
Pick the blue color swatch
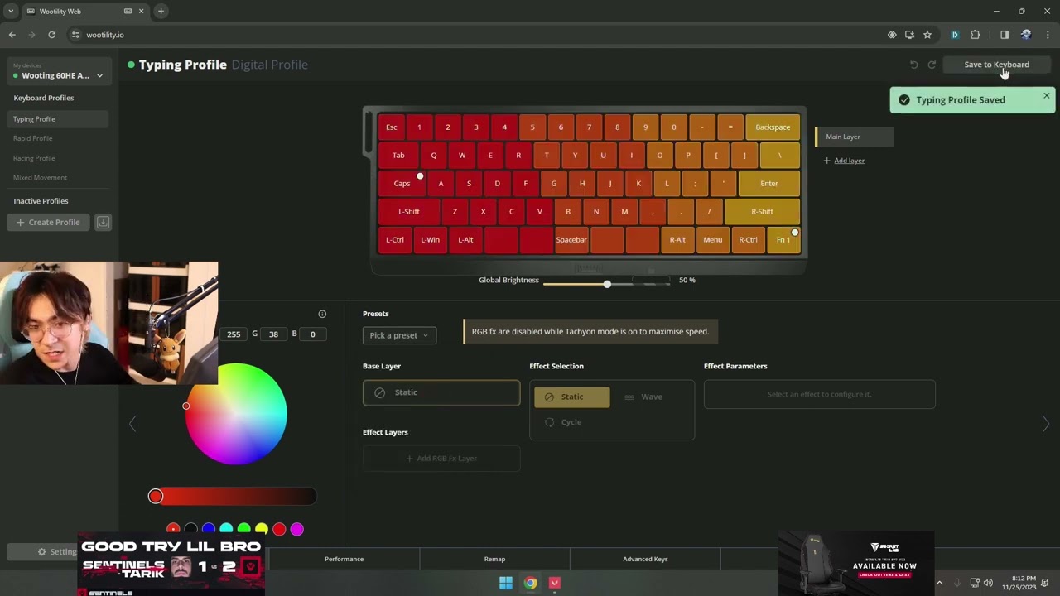[209, 529]
